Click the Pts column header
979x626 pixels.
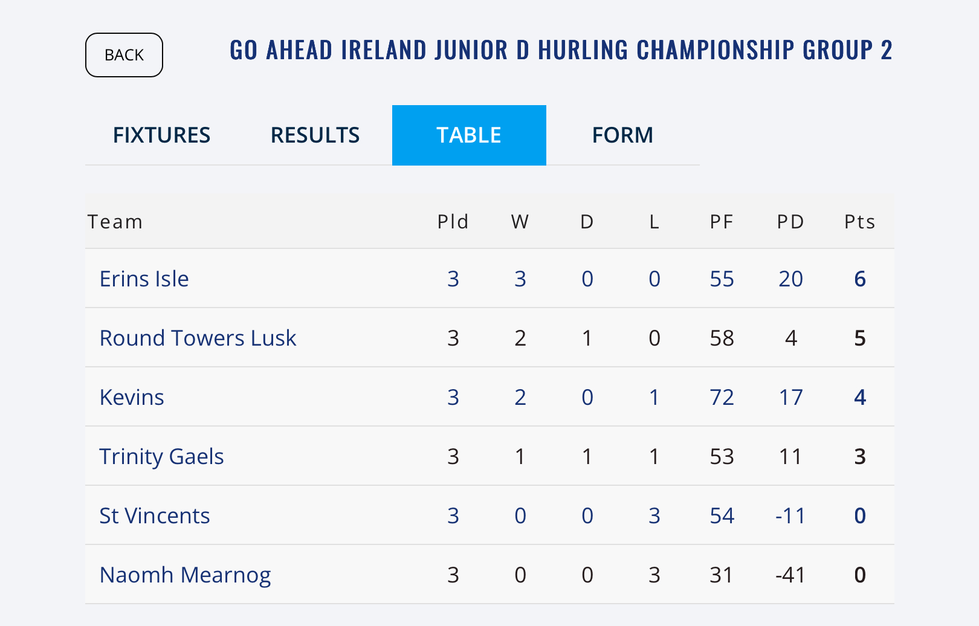coord(859,222)
